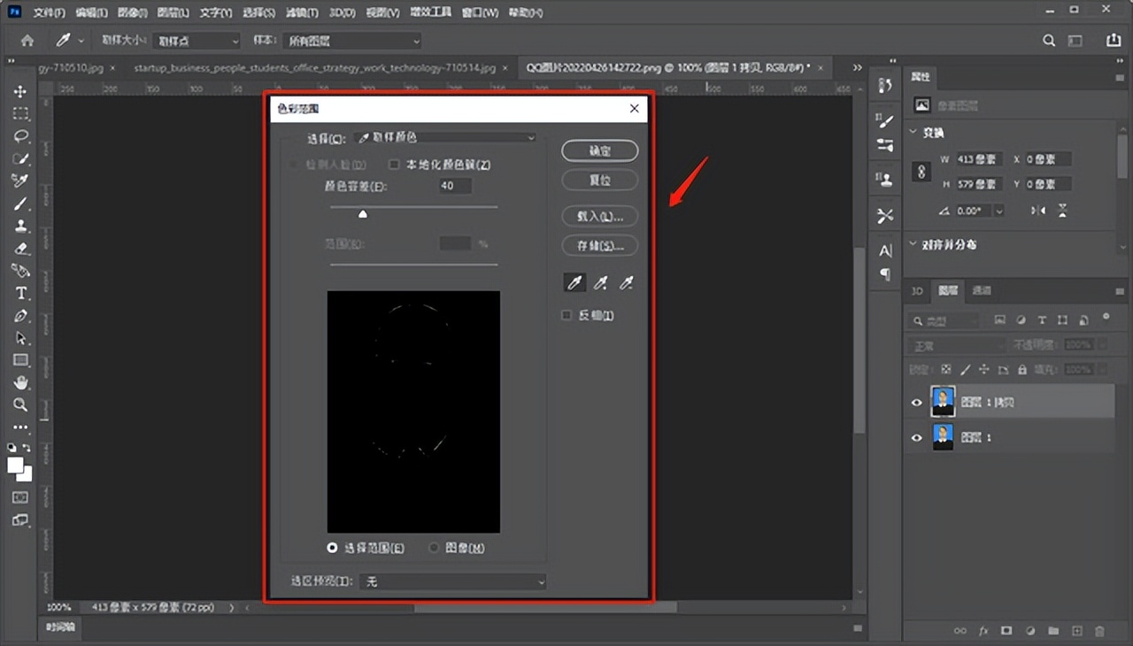Select the Zoom tool
1133x646 pixels.
pyautogui.click(x=19, y=404)
